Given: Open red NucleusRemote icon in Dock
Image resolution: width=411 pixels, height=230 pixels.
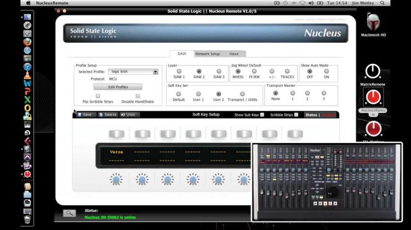Looking at the screenshot, I should pos(27,174).
